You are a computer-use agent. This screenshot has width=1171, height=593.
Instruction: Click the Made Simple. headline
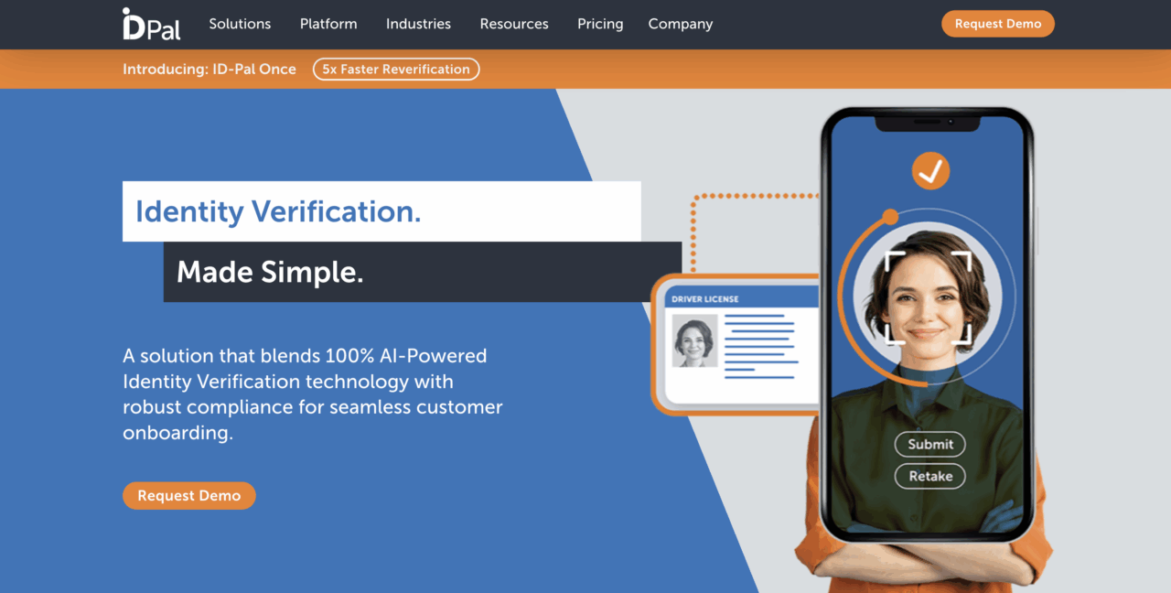[x=270, y=272]
